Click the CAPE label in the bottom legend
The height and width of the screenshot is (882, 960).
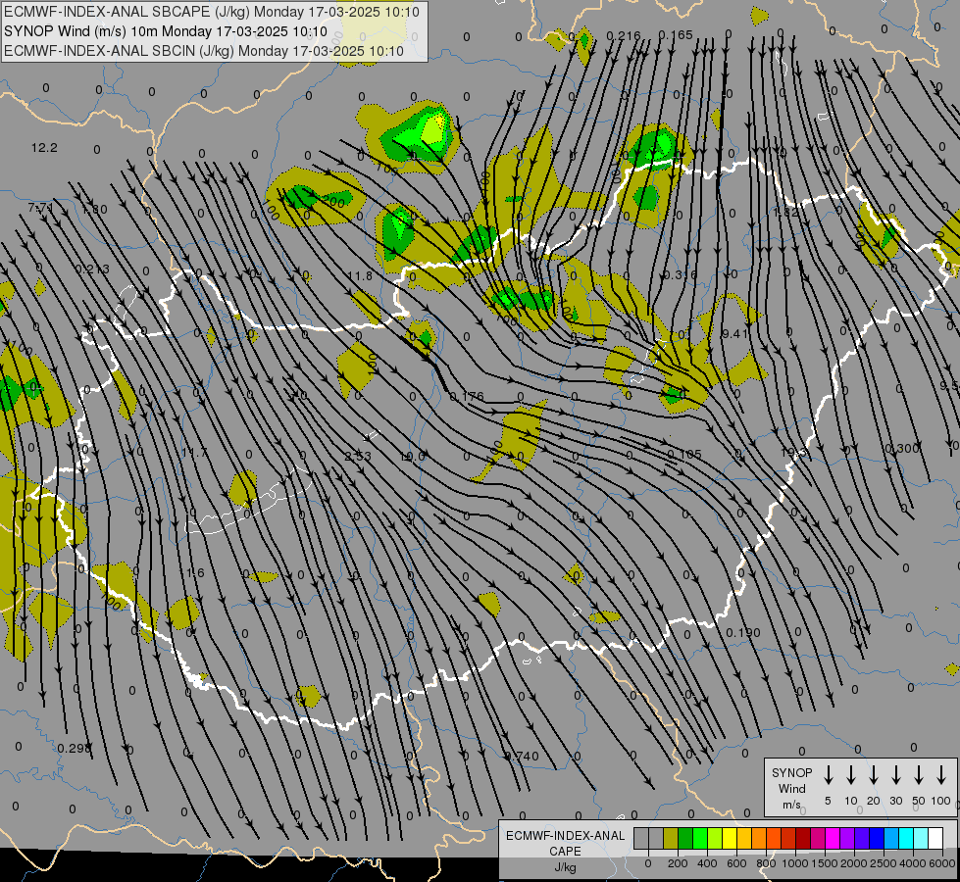coord(565,852)
